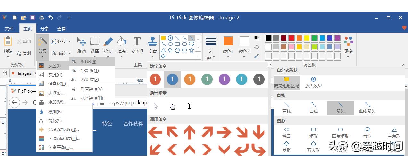
Task: Select 色调/饱和度(H)... menu entry
Action: [64, 138]
